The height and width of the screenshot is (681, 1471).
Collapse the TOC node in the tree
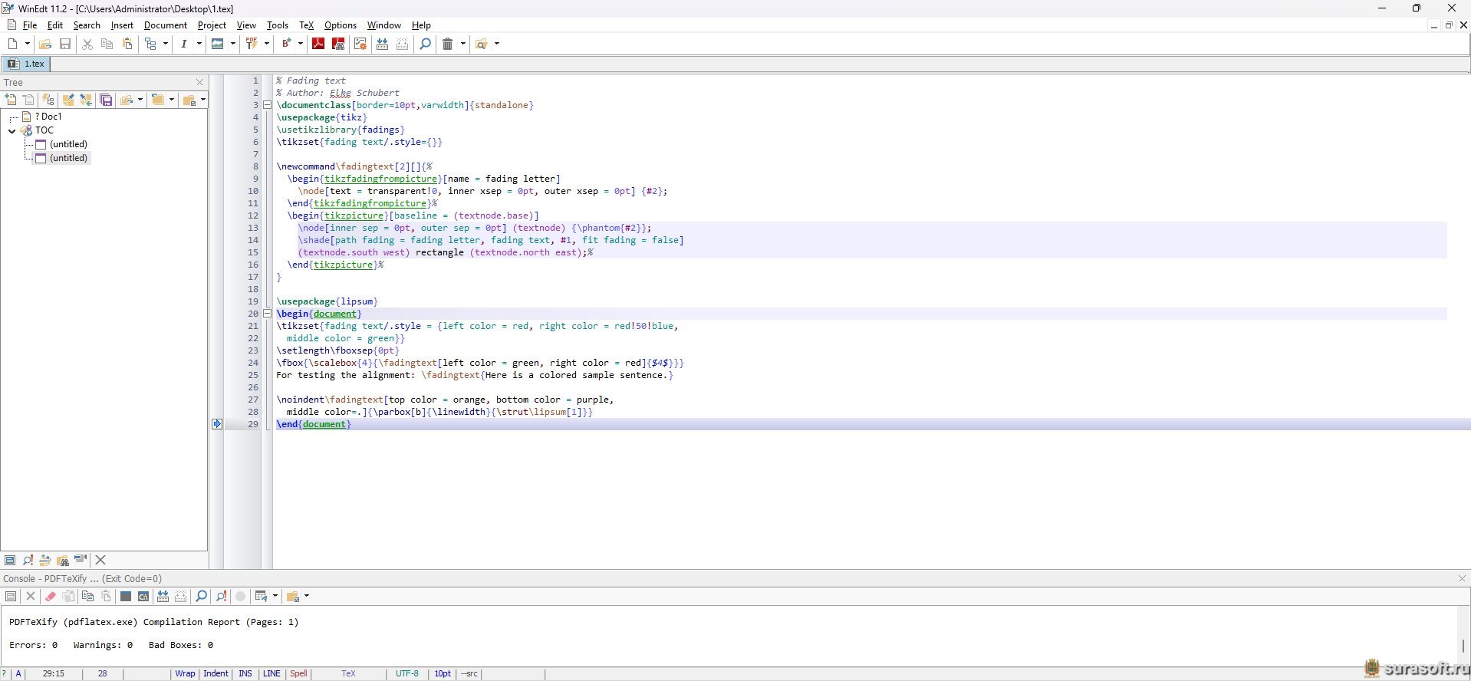[x=12, y=130]
